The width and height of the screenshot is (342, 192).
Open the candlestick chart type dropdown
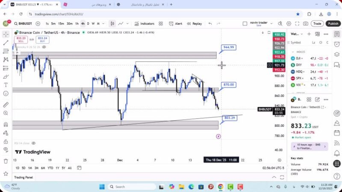[112, 24]
